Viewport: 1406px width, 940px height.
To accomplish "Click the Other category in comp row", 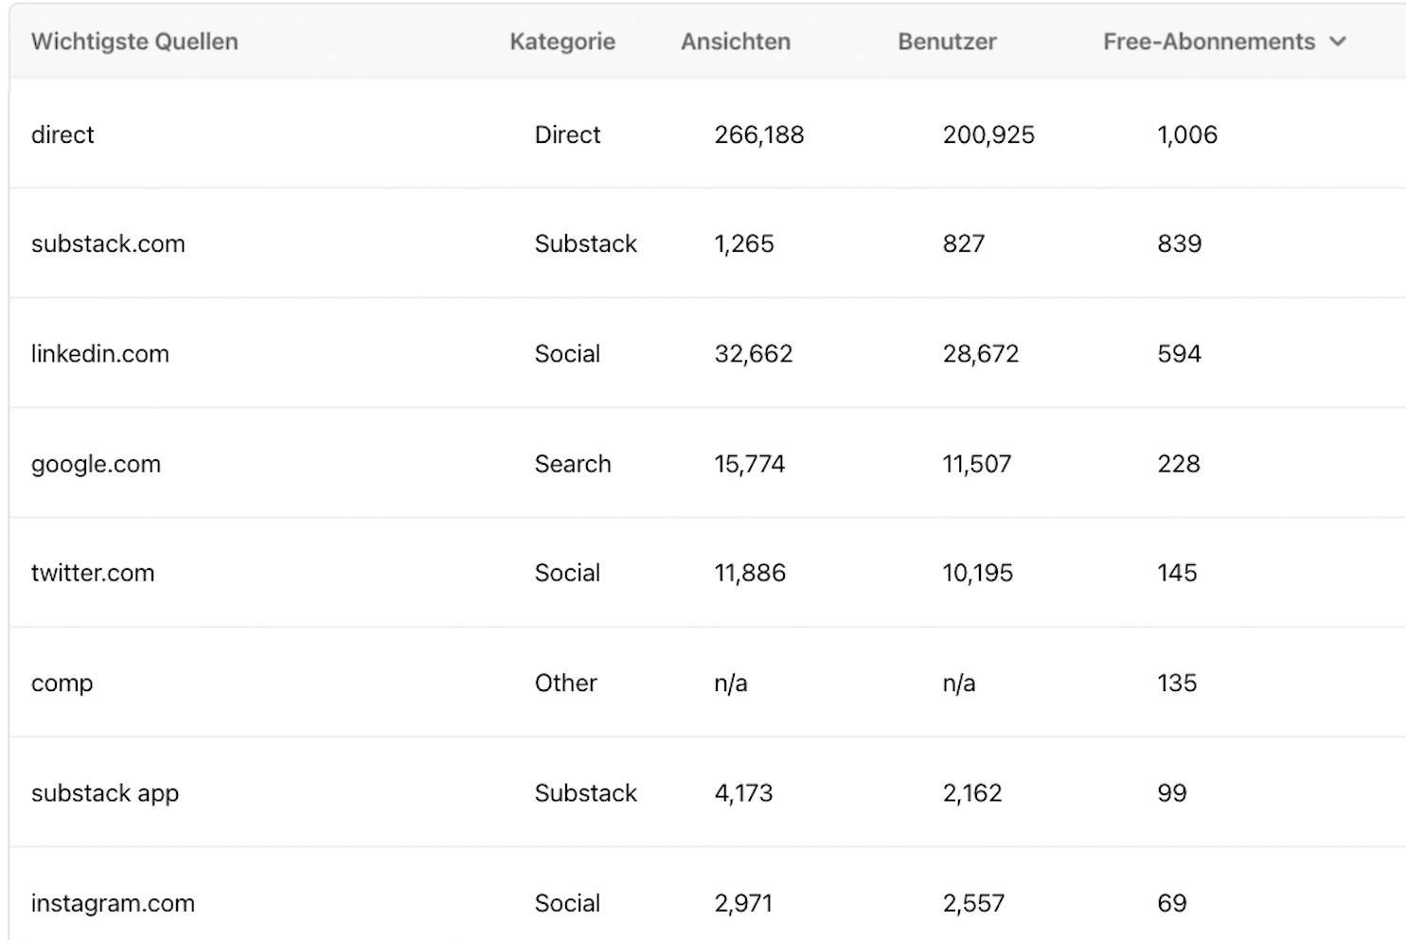I will [x=566, y=683].
